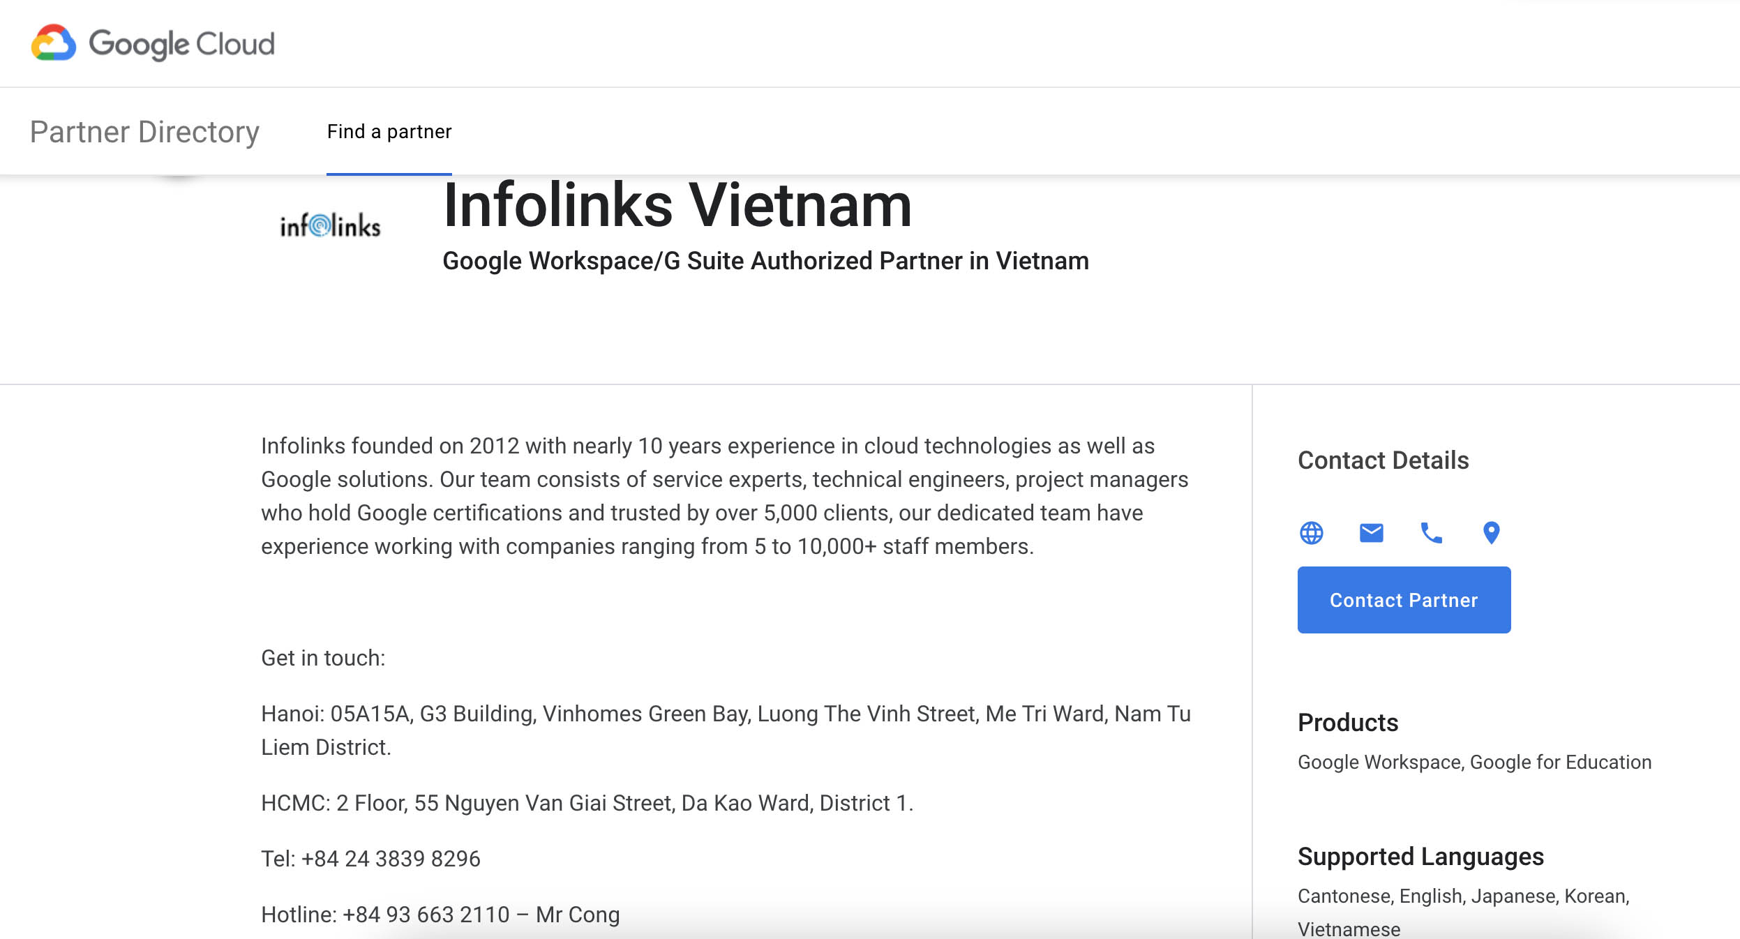Click the Contact Partner button
Image resolution: width=1740 pixels, height=939 pixels.
click(1404, 600)
